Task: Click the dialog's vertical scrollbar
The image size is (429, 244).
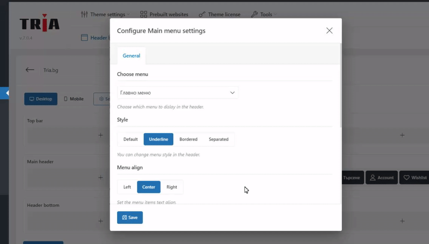Action: [x=341, y=86]
